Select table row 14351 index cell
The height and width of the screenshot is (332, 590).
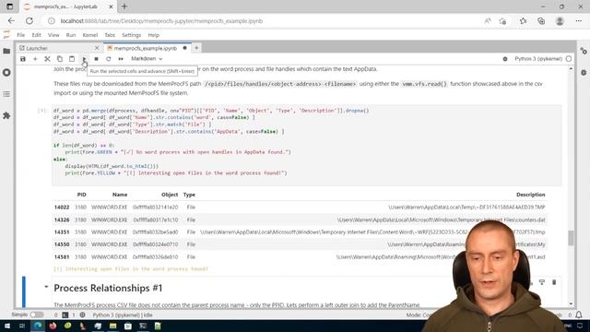tap(62, 231)
